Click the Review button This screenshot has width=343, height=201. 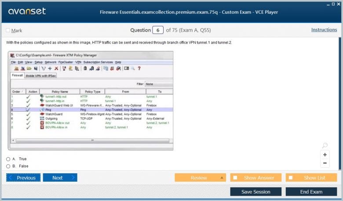200,178
